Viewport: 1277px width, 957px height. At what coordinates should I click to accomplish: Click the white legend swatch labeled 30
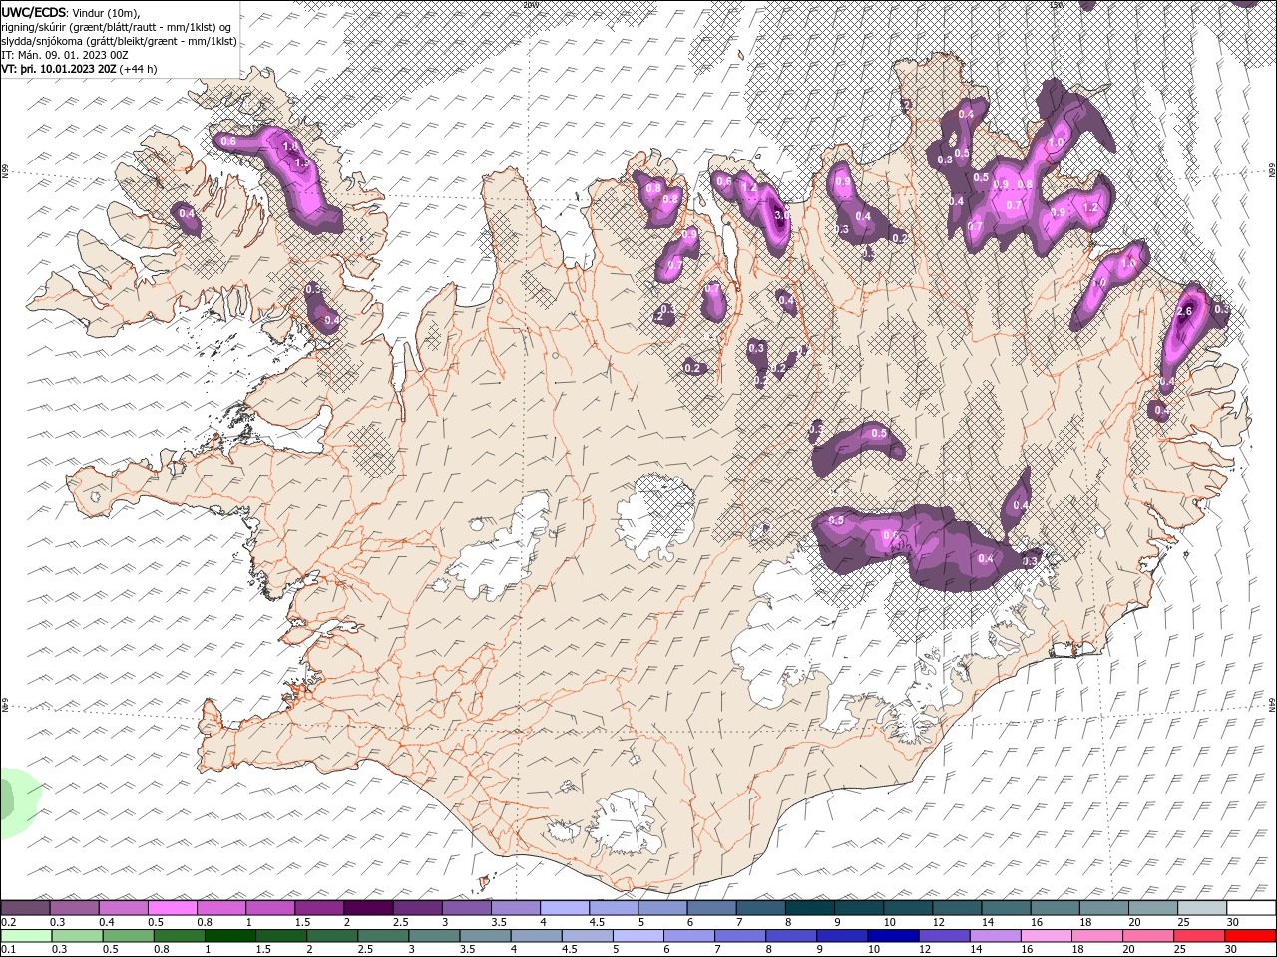click(x=1251, y=908)
